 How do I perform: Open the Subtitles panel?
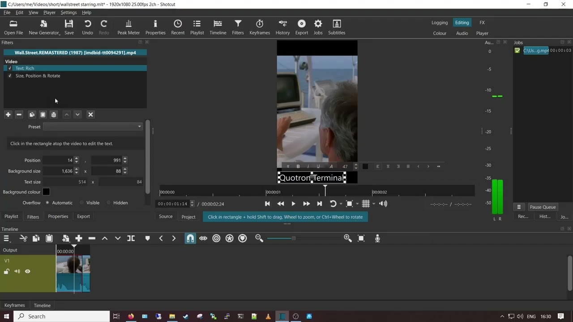click(337, 27)
